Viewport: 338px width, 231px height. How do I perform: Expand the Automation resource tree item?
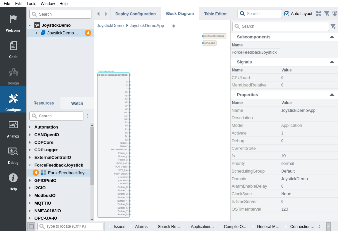coord(30,127)
